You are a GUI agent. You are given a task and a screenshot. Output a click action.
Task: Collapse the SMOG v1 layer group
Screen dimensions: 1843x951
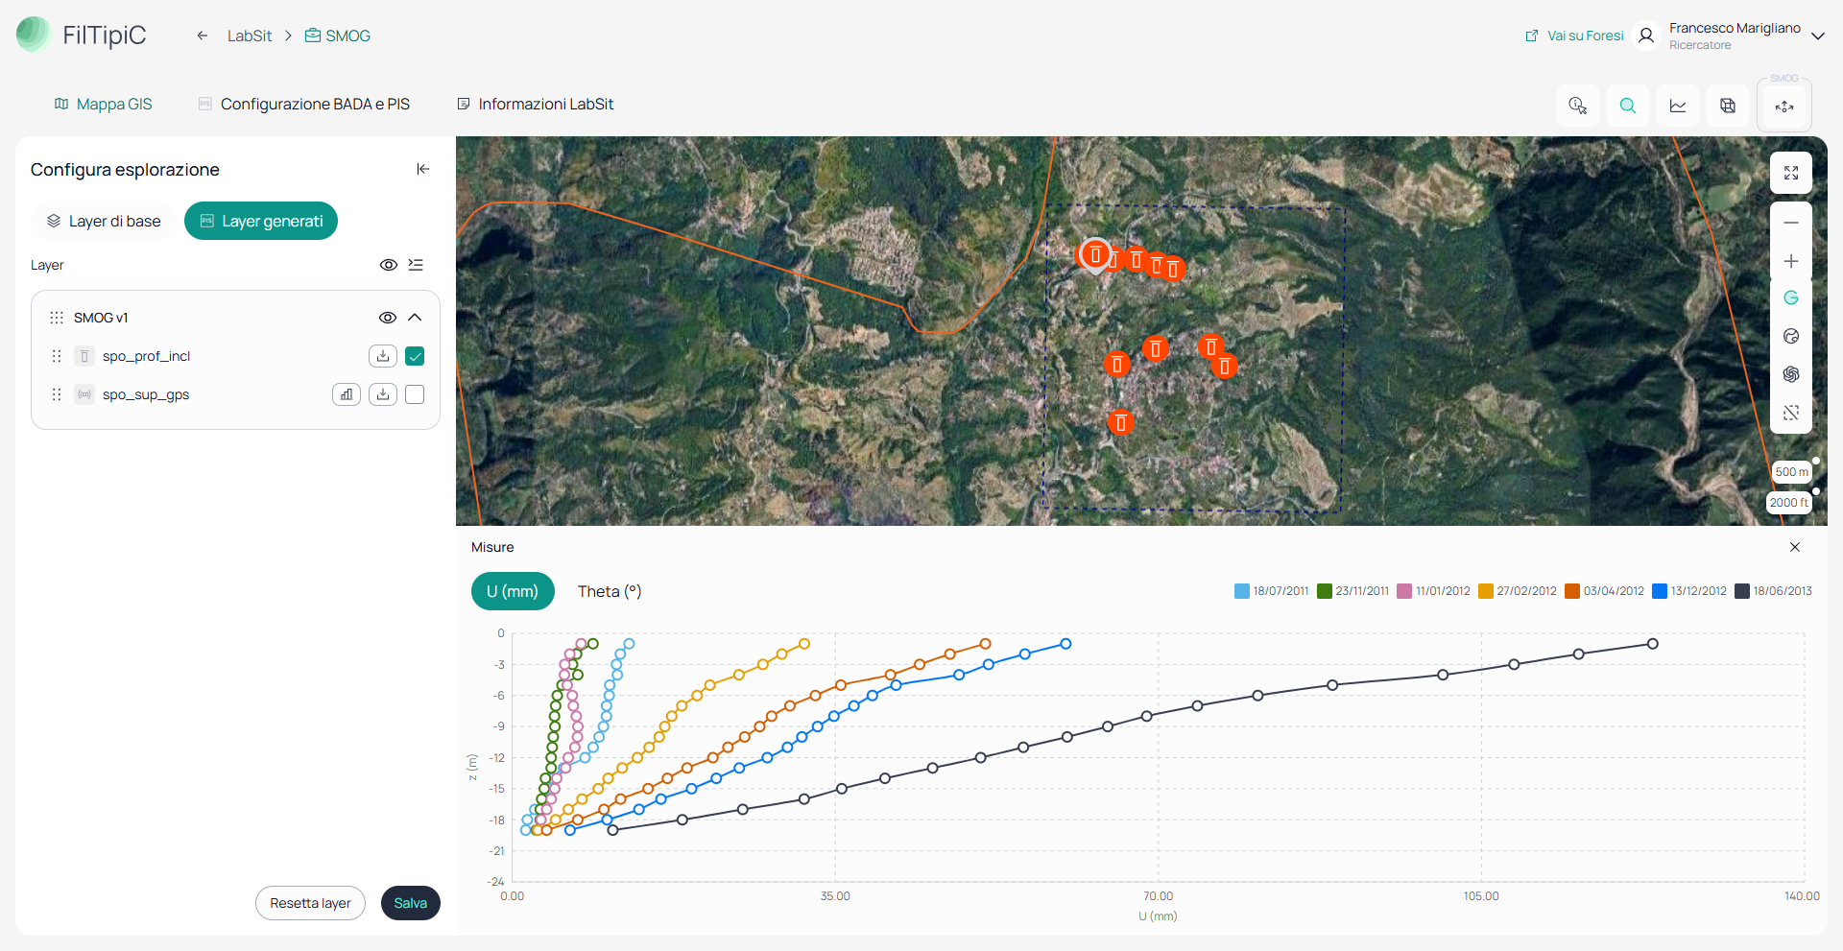pos(415,318)
